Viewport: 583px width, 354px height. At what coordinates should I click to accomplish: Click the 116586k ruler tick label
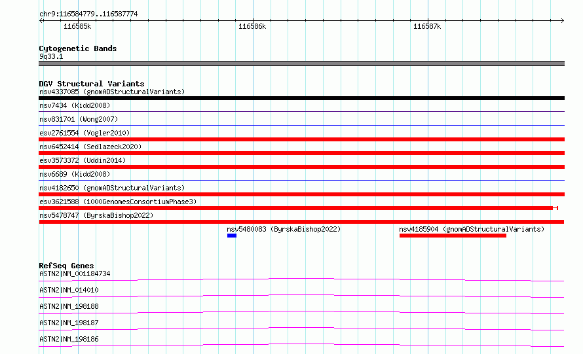point(252,26)
